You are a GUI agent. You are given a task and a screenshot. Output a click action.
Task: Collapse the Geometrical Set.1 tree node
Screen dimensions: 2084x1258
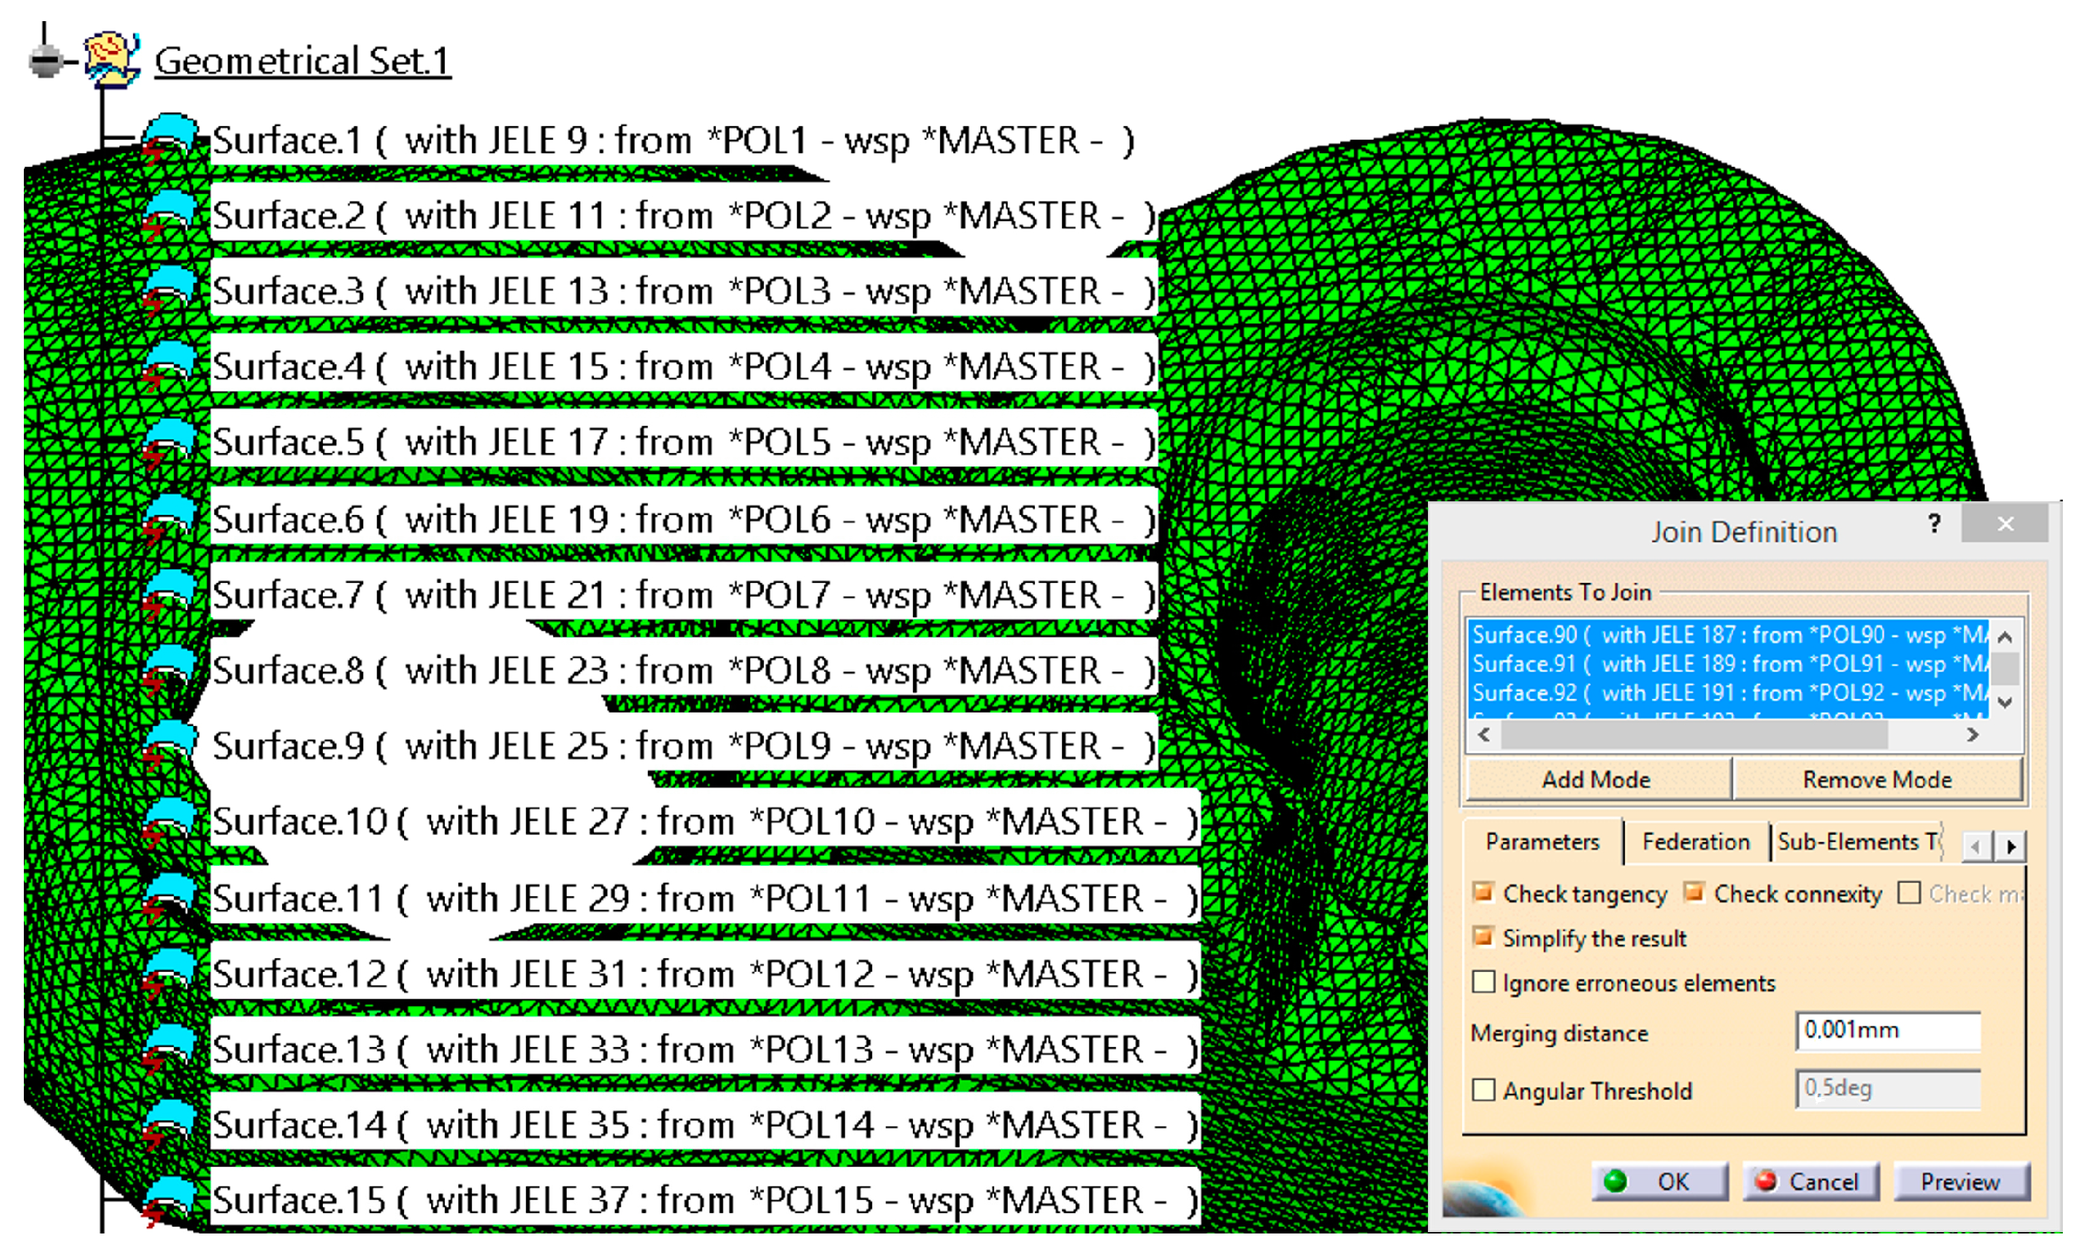(46, 61)
